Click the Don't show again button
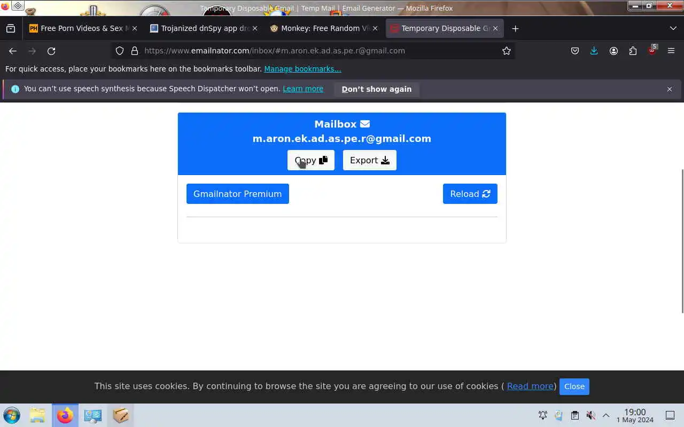 (377, 89)
